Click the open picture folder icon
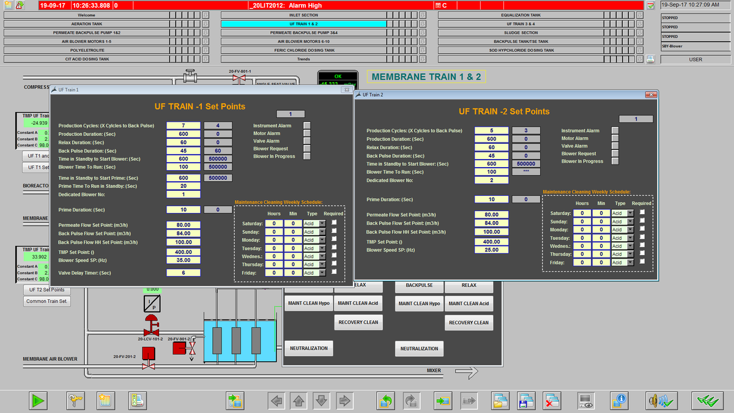Screen dimensions: 734x413 500,401
